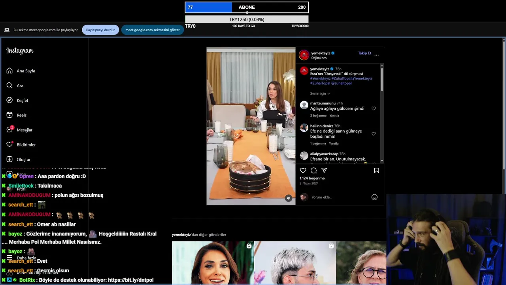Open second related post with gray hair
The height and width of the screenshot is (285, 506).
click(295, 263)
